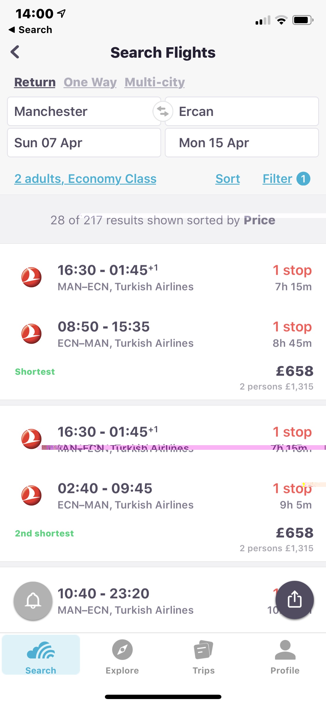This screenshot has height=706, width=326.
Task: Return to Search app via status bar
Action: point(30,30)
